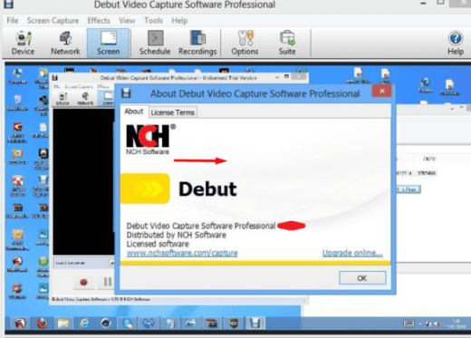Click the red record button in preview
The height and width of the screenshot is (338, 471).
coord(83,282)
